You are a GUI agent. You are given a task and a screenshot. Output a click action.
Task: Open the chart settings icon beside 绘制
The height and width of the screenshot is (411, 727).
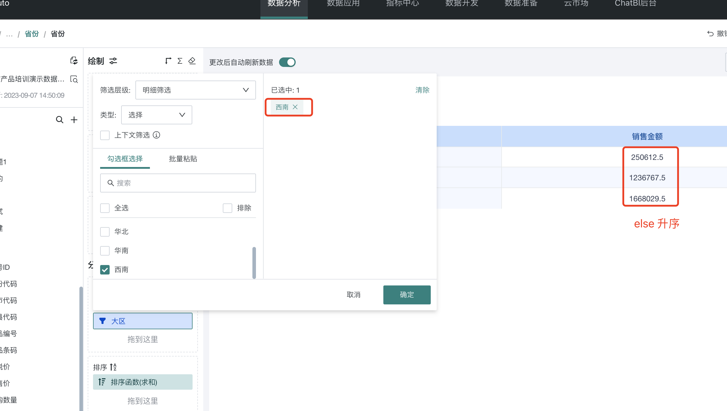pyautogui.click(x=113, y=61)
